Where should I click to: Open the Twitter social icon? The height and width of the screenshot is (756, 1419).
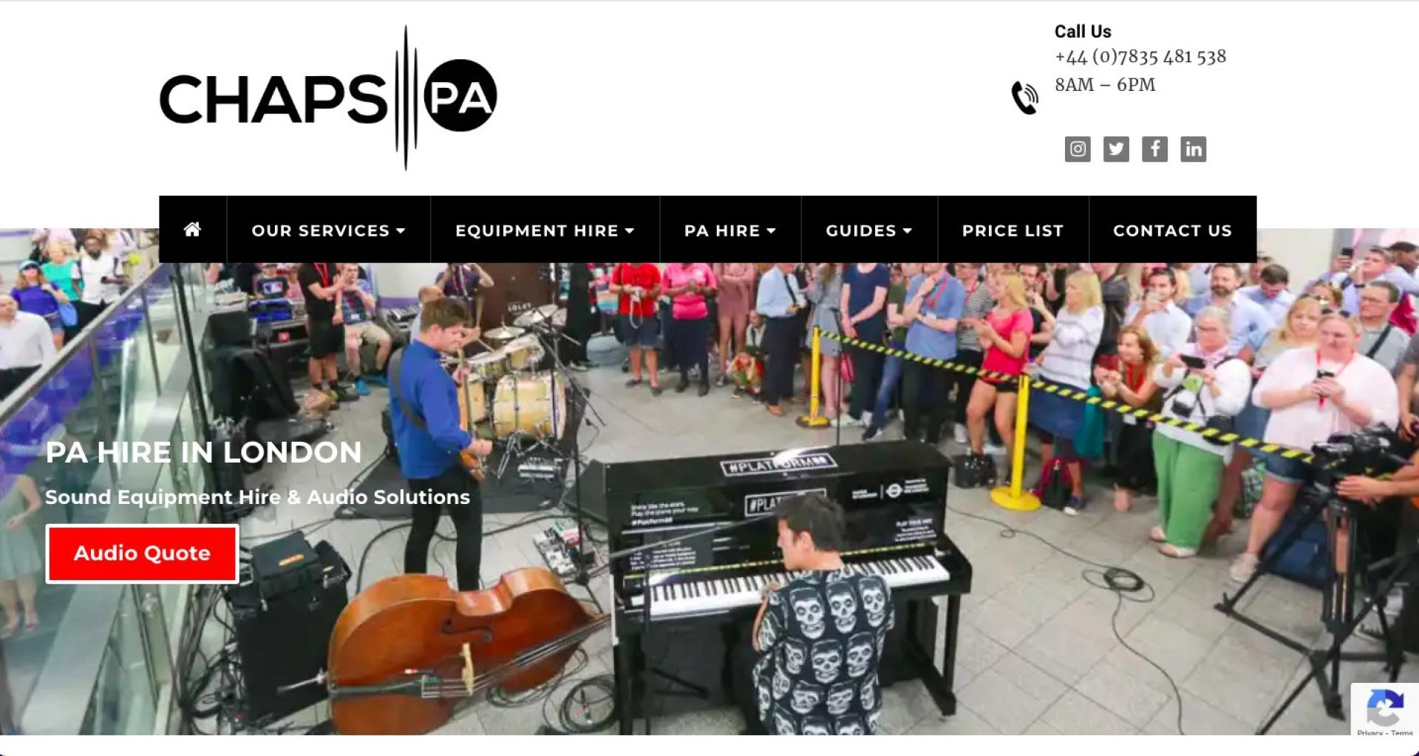pos(1116,149)
